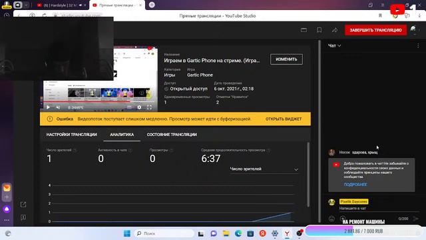Viewport: 426px width, 240px height.
Task: Expand the tab group dropdown arrow
Action: point(26,5)
